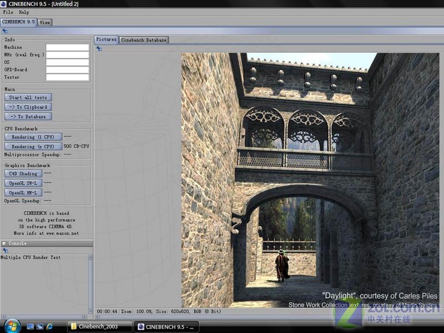Switch to the CINEBENCH 9.5 tab

(x=18, y=22)
